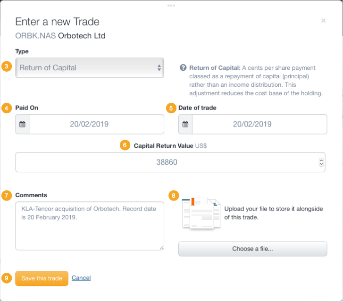Open the Date of trade calendar icon
The image size is (343, 302).
point(185,124)
